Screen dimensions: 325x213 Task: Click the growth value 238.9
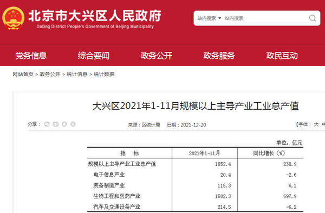(x=290, y=164)
